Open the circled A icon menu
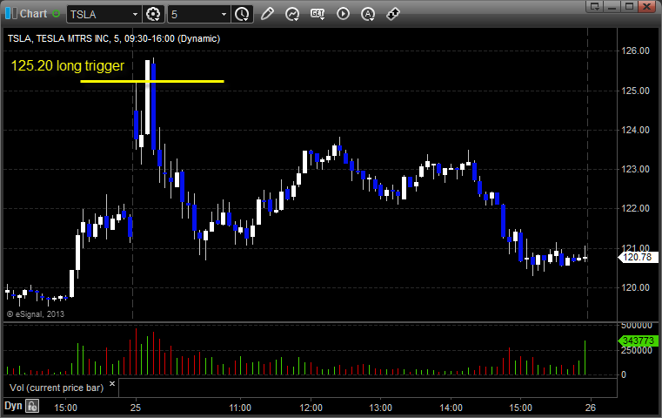Viewport: 662px width, 418px height. (x=368, y=14)
